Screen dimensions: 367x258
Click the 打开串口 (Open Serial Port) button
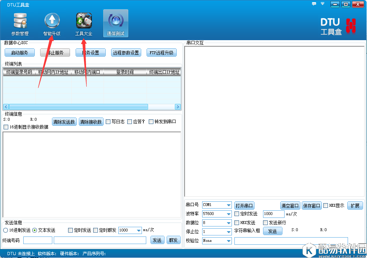[244, 205]
